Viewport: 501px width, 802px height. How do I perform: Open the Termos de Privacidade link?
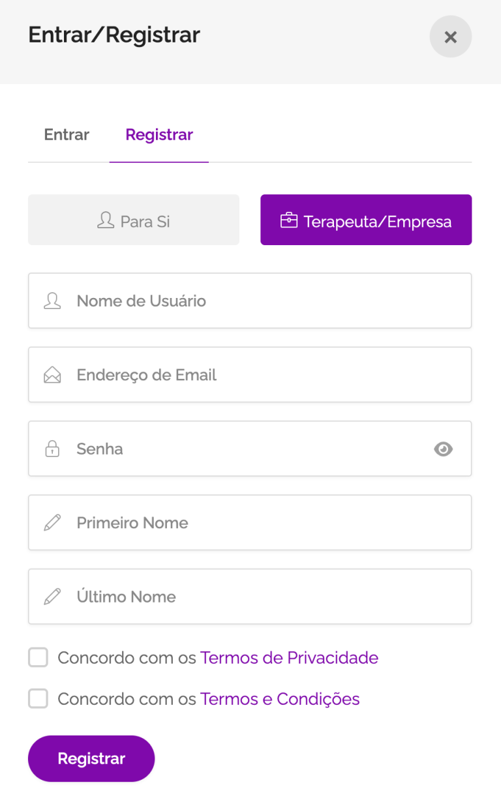(289, 657)
